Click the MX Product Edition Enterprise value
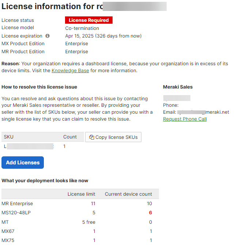The height and width of the screenshot is (250, 250). (x=77, y=43)
